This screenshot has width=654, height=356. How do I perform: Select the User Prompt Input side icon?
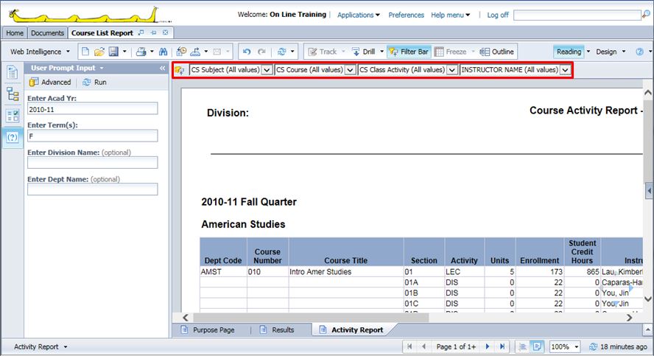[13, 137]
